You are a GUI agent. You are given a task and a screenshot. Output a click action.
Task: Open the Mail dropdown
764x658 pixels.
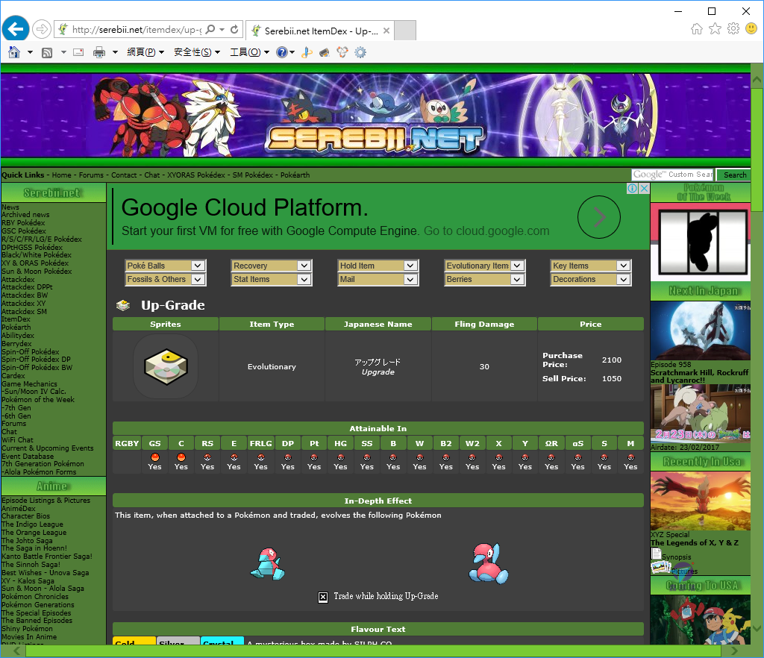tap(378, 279)
